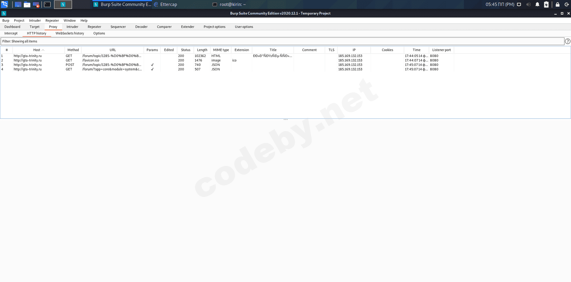Switch to the Intercept sub-tab
Screen dimensions: 571x282
[11, 33]
